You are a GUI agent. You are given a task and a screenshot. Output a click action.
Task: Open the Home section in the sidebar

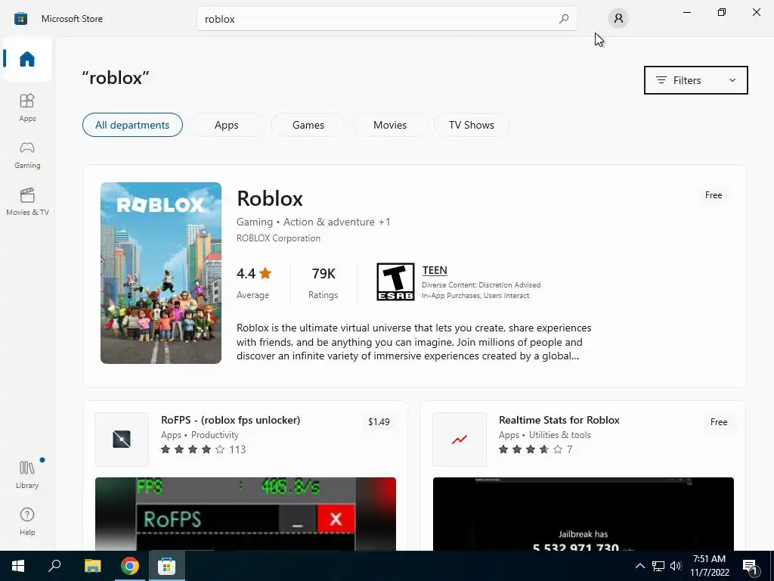click(x=27, y=59)
